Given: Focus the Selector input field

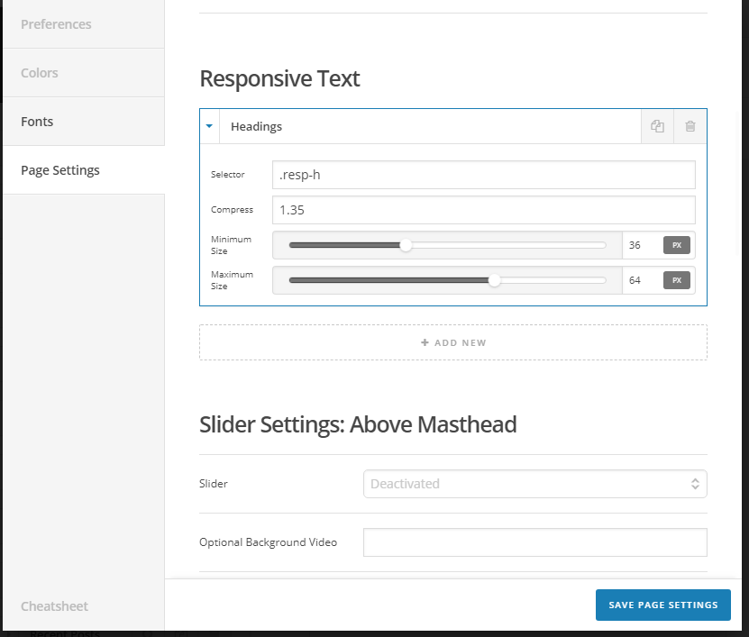Looking at the screenshot, I should coord(484,175).
